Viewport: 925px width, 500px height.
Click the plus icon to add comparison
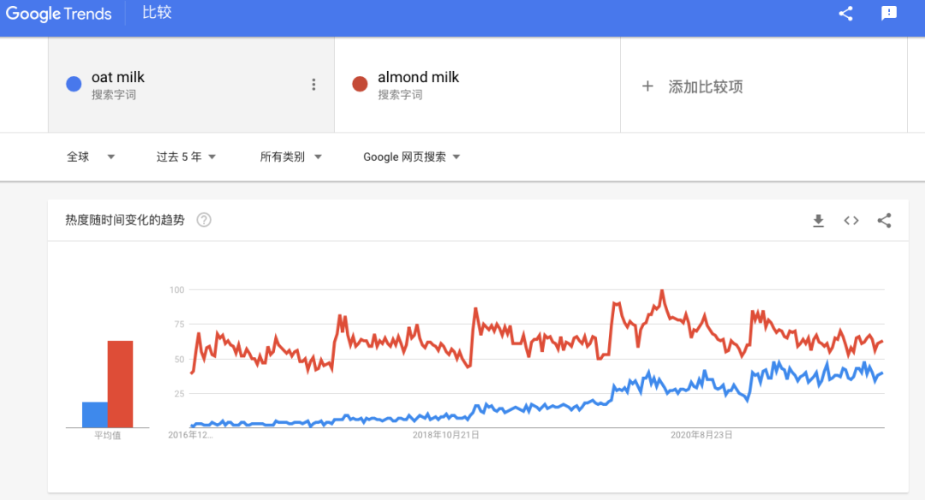[647, 86]
